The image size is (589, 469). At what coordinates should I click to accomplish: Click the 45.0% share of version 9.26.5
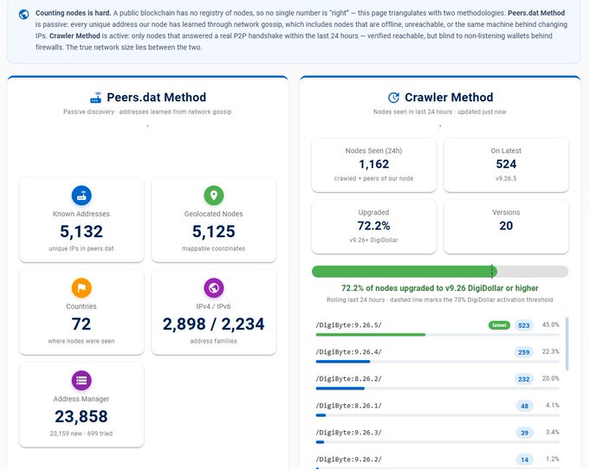pyautogui.click(x=551, y=324)
